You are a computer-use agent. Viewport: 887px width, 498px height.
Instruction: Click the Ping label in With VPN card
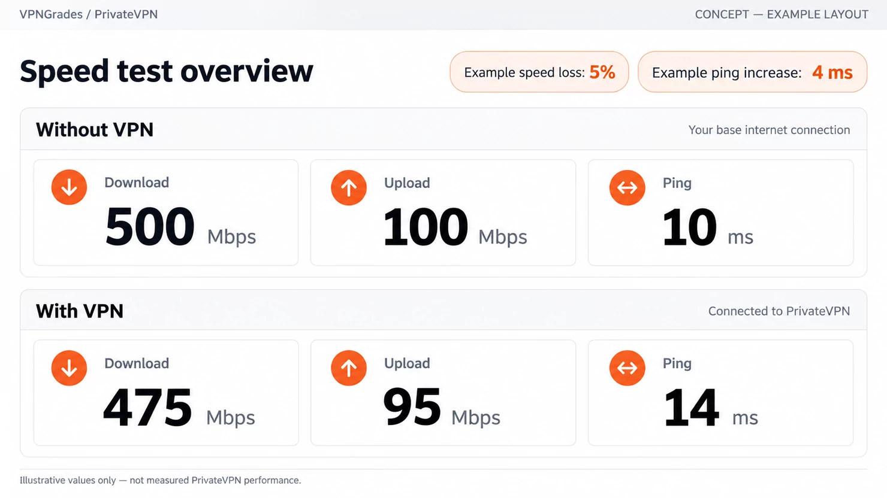click(677, 363)
